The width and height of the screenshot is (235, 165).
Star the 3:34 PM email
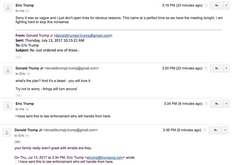(x=206, y=103)
